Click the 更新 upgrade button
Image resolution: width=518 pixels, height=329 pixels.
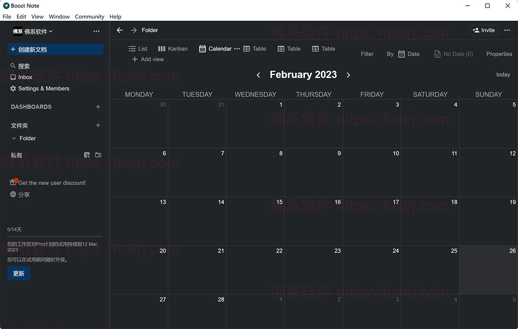click(x=19, y=273)
